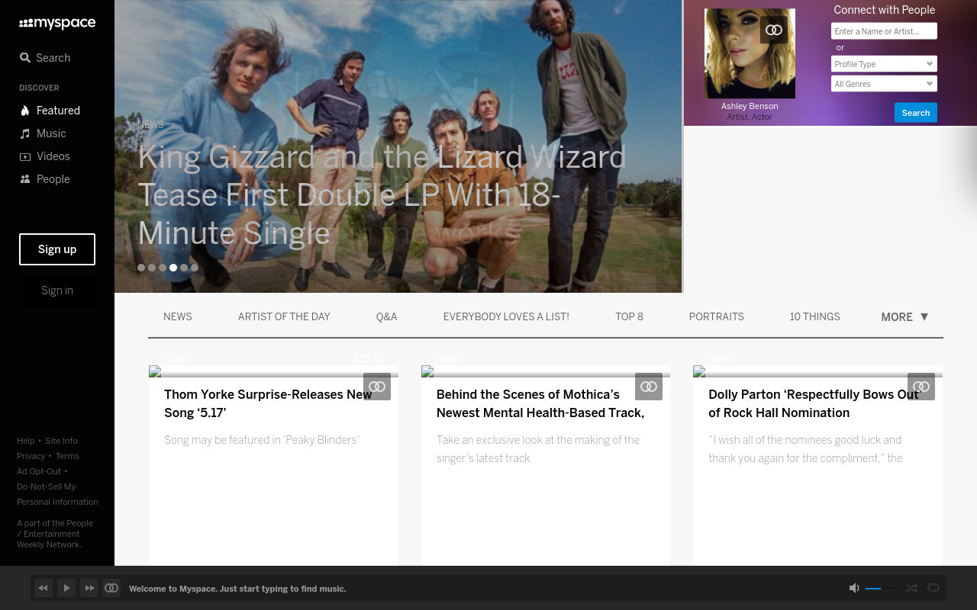Click the connect icon on the Dolly Parton card
The image size is (977, 610).
[921, 387]
